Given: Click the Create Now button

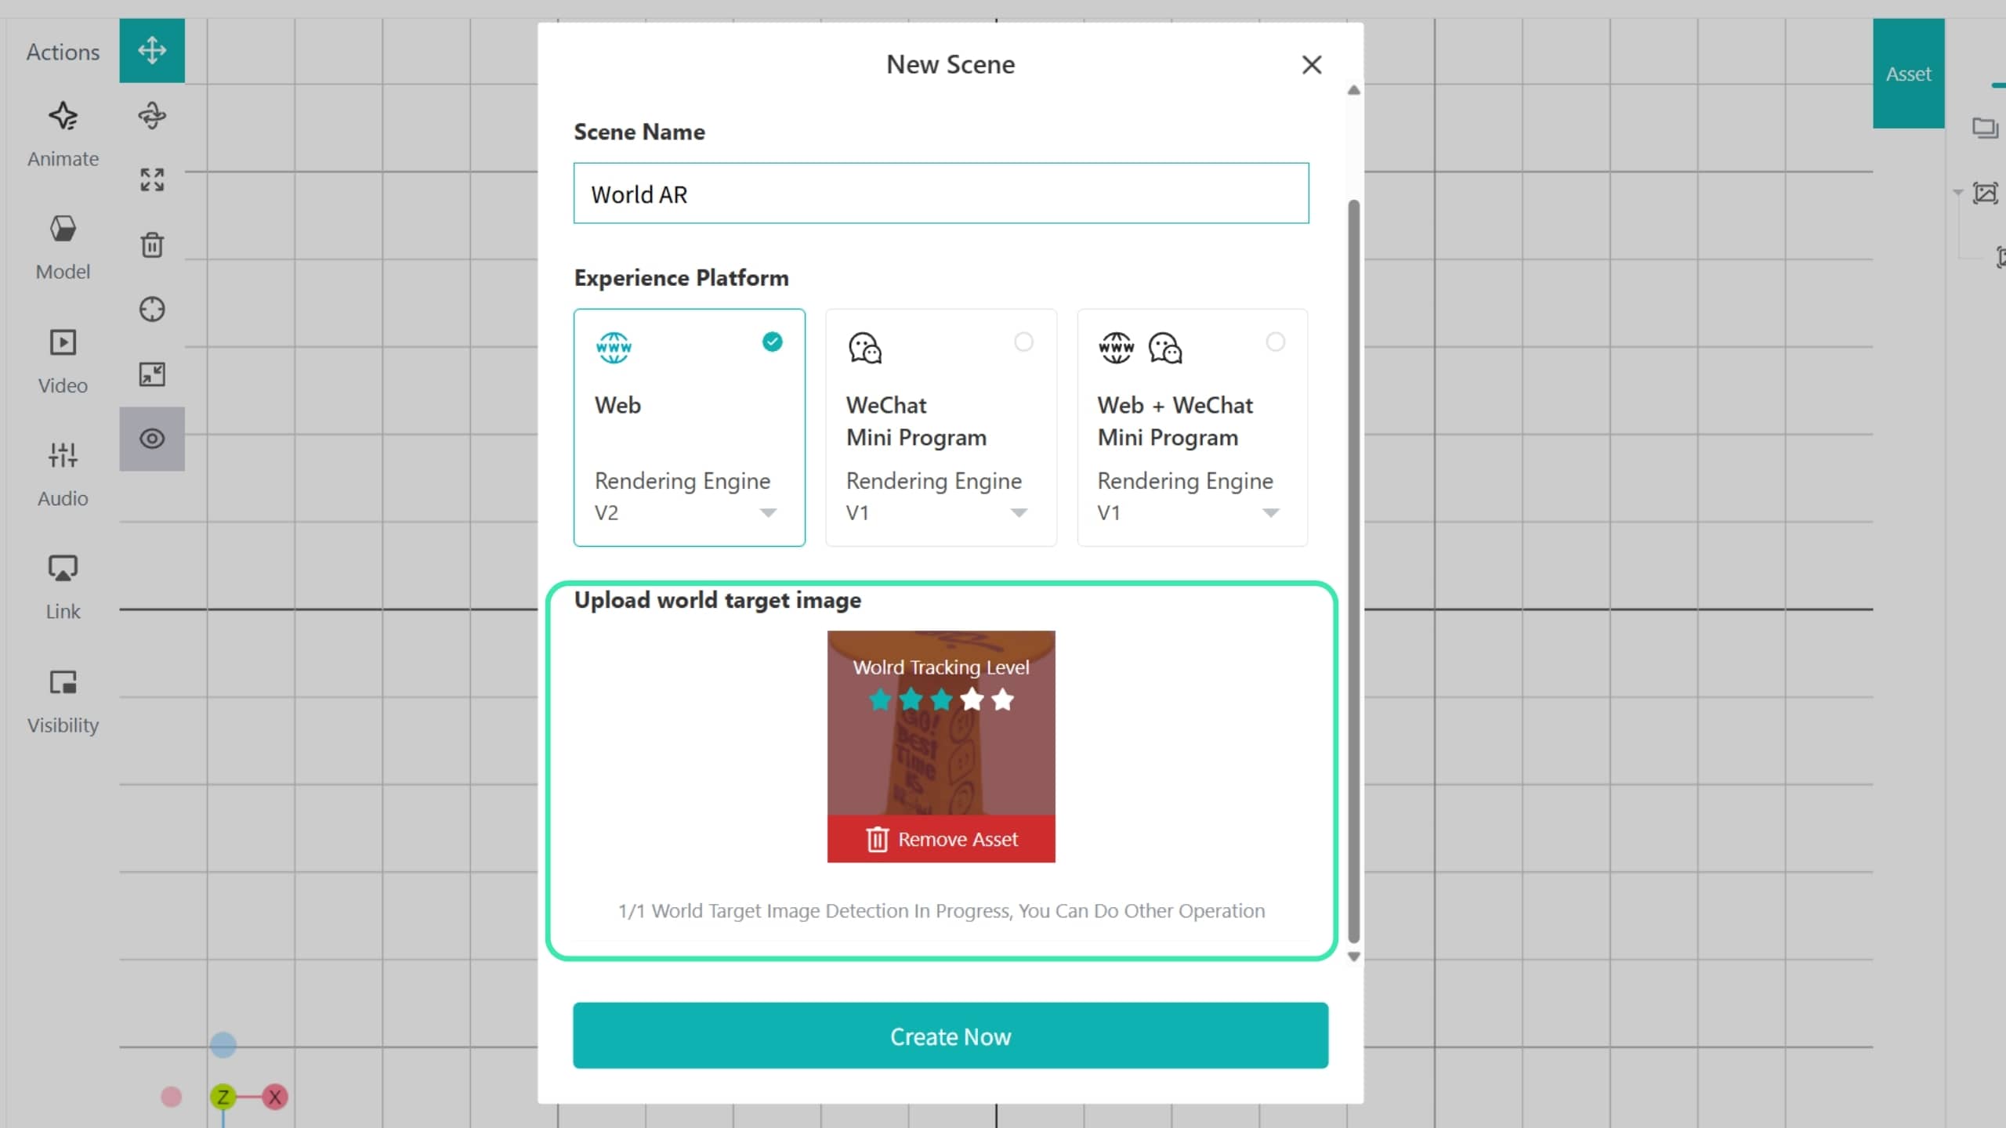Looking at the screenshot, I should tap(950, 1036).
